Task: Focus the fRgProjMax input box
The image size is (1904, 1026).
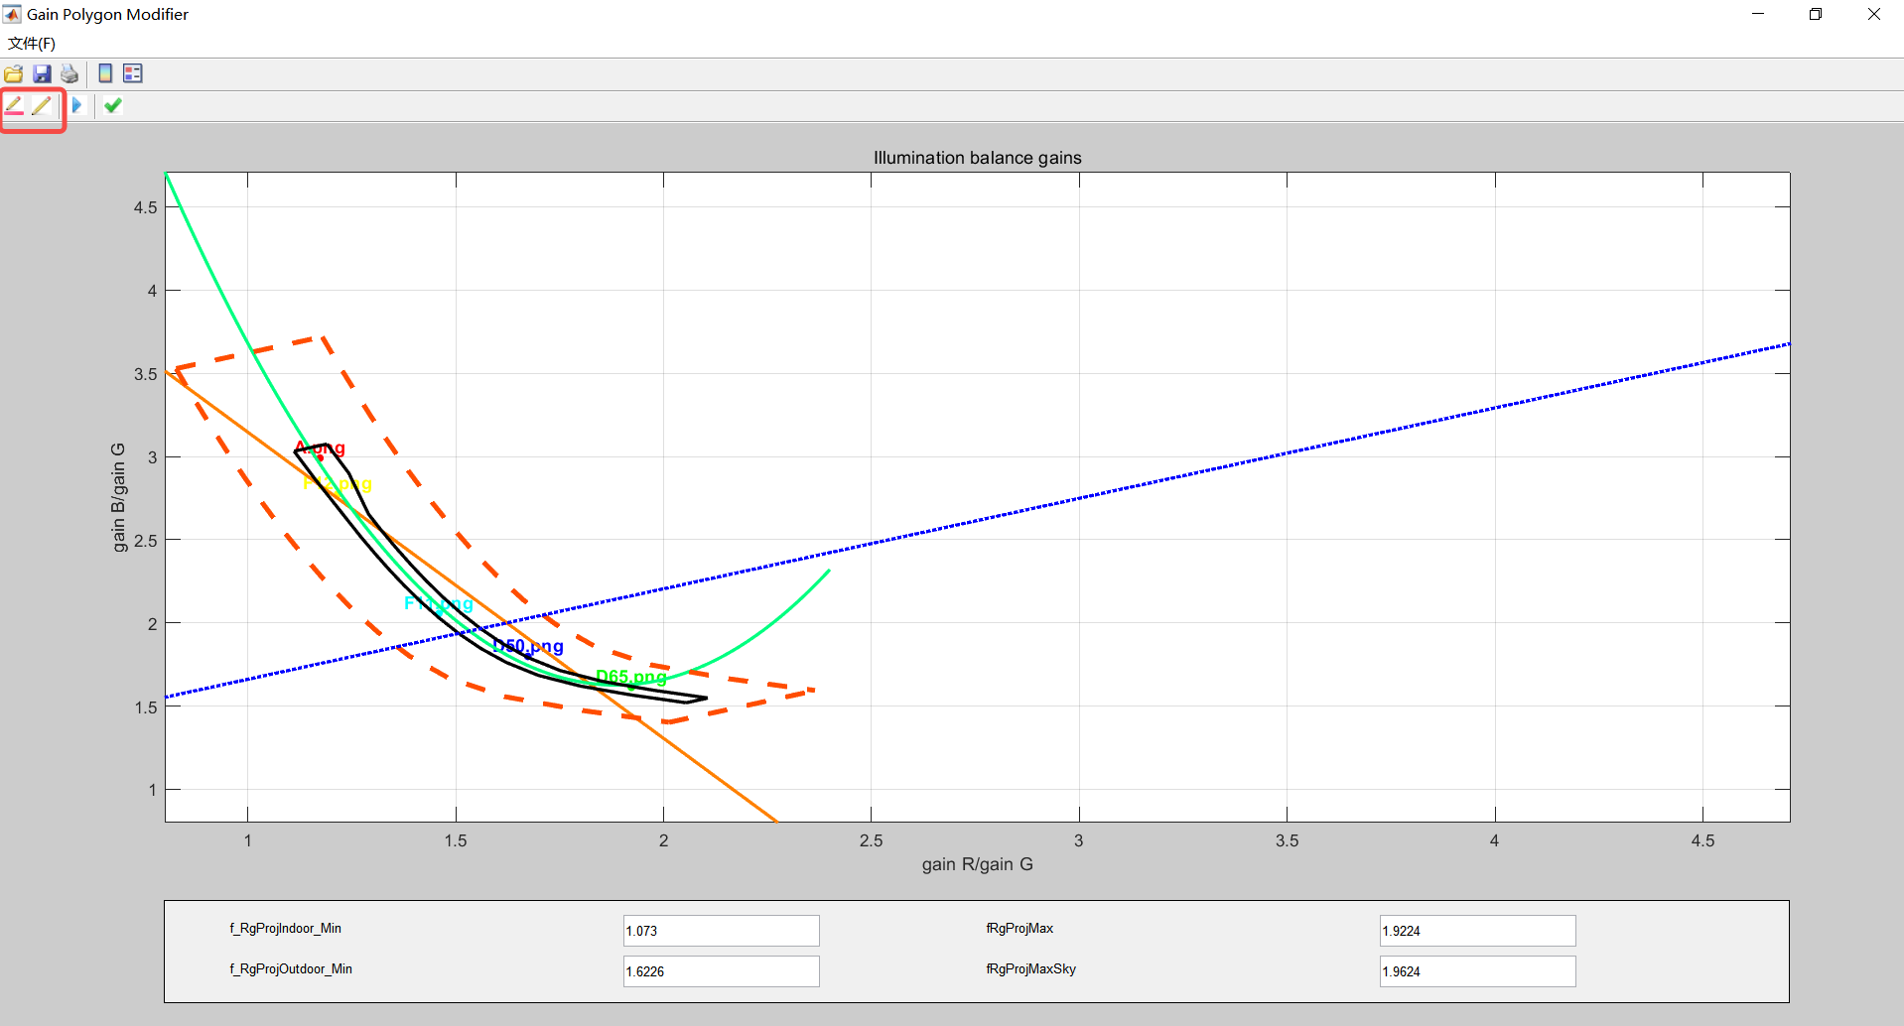Action: 1476,931
